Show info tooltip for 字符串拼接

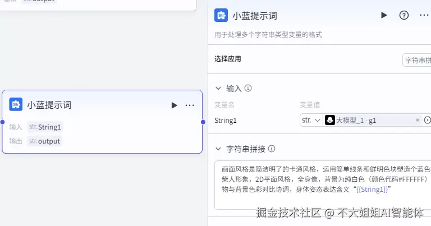[x=272, y=149]
